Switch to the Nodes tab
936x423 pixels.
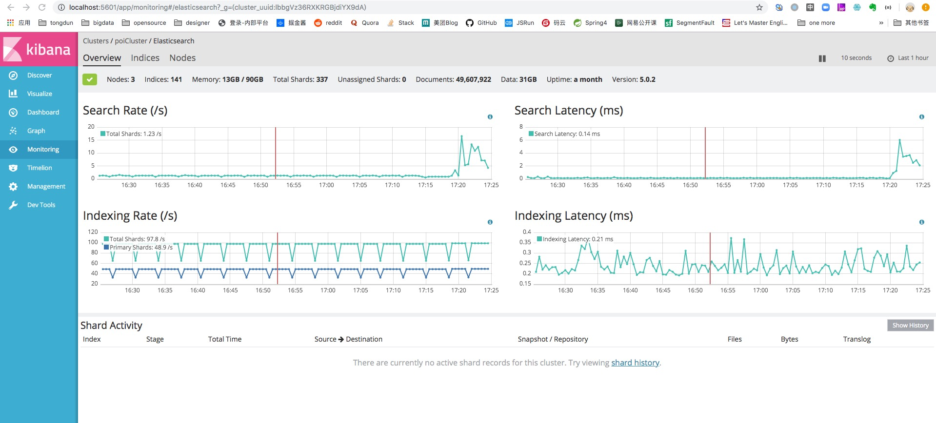(x=182, y=58)
